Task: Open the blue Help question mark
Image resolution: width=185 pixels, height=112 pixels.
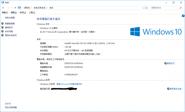Action: (183, 16)
